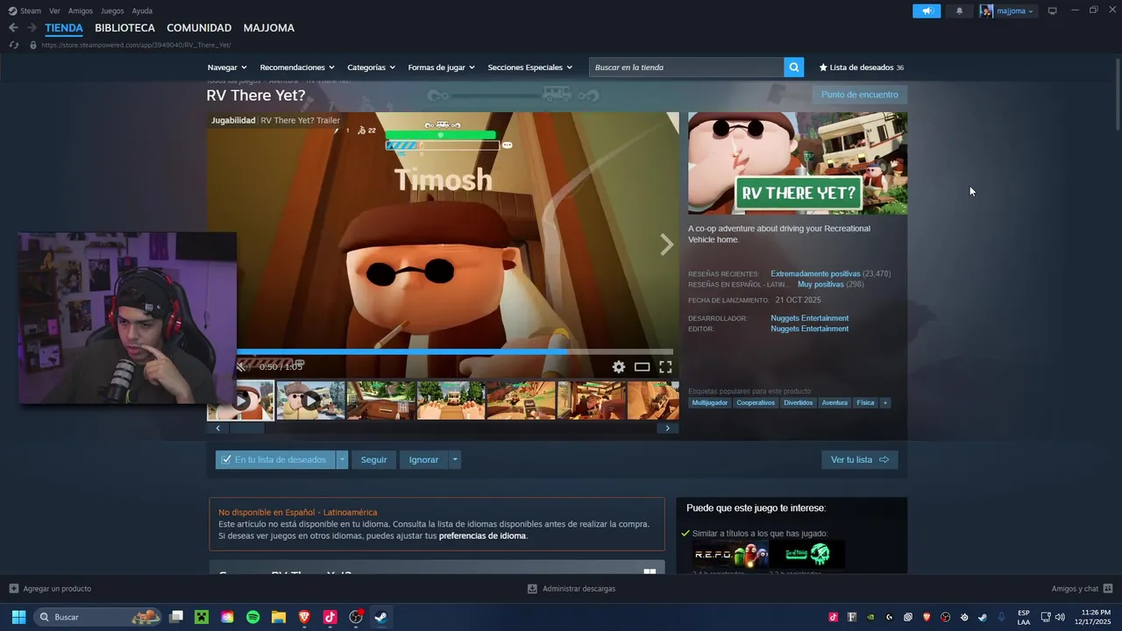Viewport: 1122px width, 631px height.
Task: Open the R.E.P.O. similar game thumbnail
Action: (730, 555)
